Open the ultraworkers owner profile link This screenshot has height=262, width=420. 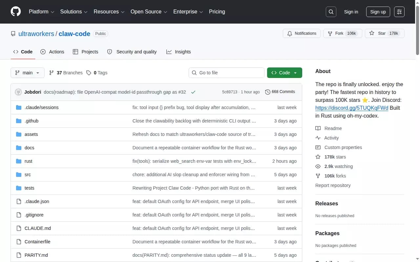[x=36, y=34]
